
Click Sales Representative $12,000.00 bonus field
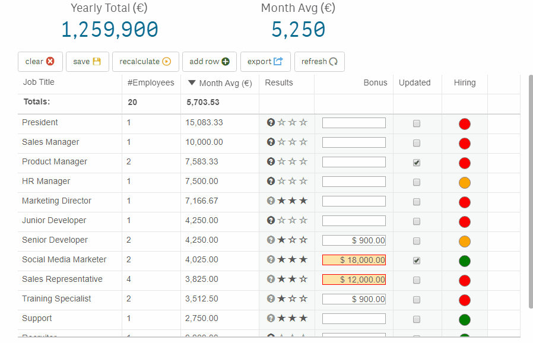[x=354, y=280]
